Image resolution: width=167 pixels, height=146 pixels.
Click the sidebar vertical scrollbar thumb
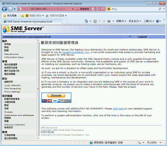pos(38,89)
